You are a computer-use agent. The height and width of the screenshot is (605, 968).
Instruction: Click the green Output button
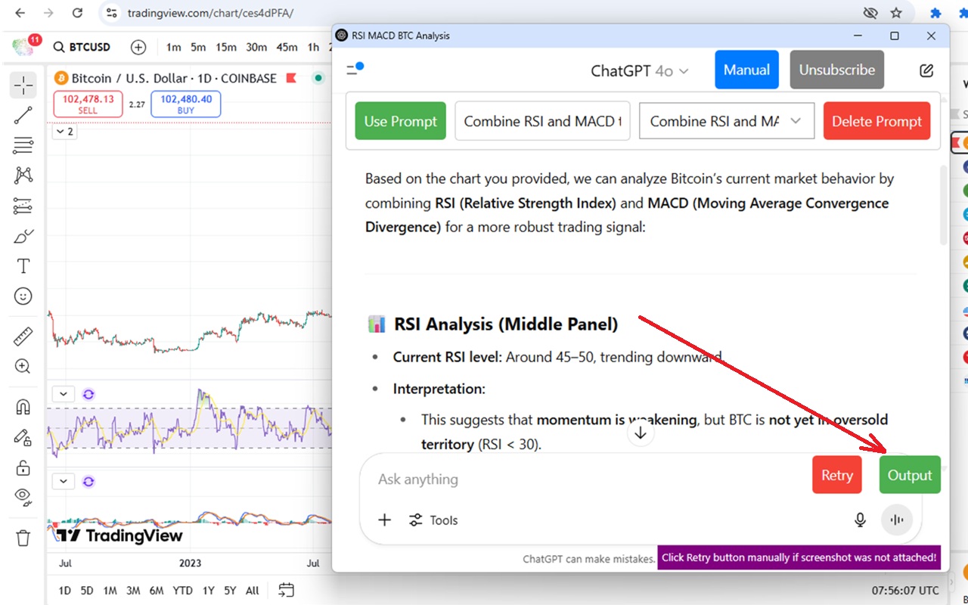coord(910,474)
